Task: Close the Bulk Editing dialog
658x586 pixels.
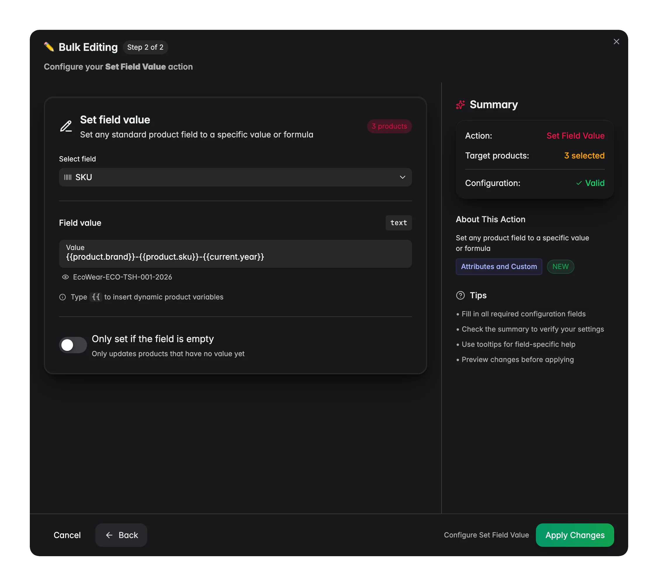Action: [616, 42]
